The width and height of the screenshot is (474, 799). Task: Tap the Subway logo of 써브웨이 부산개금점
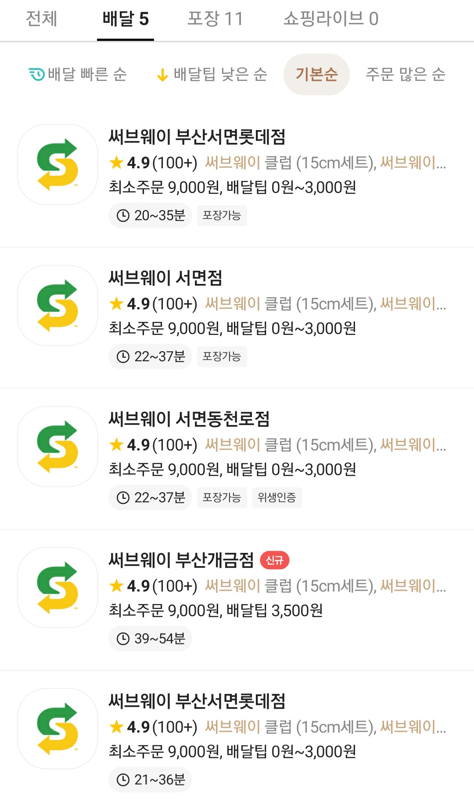(x=57, y=588)
